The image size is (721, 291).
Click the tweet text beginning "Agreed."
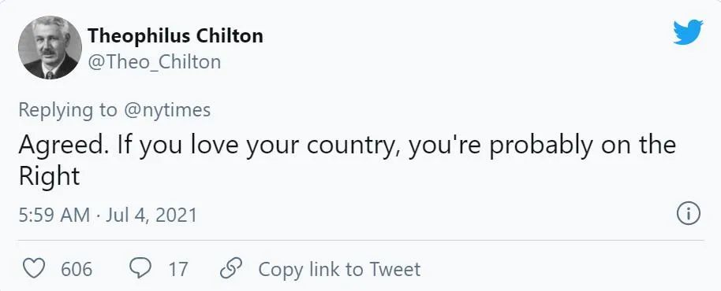pos(347,160)
